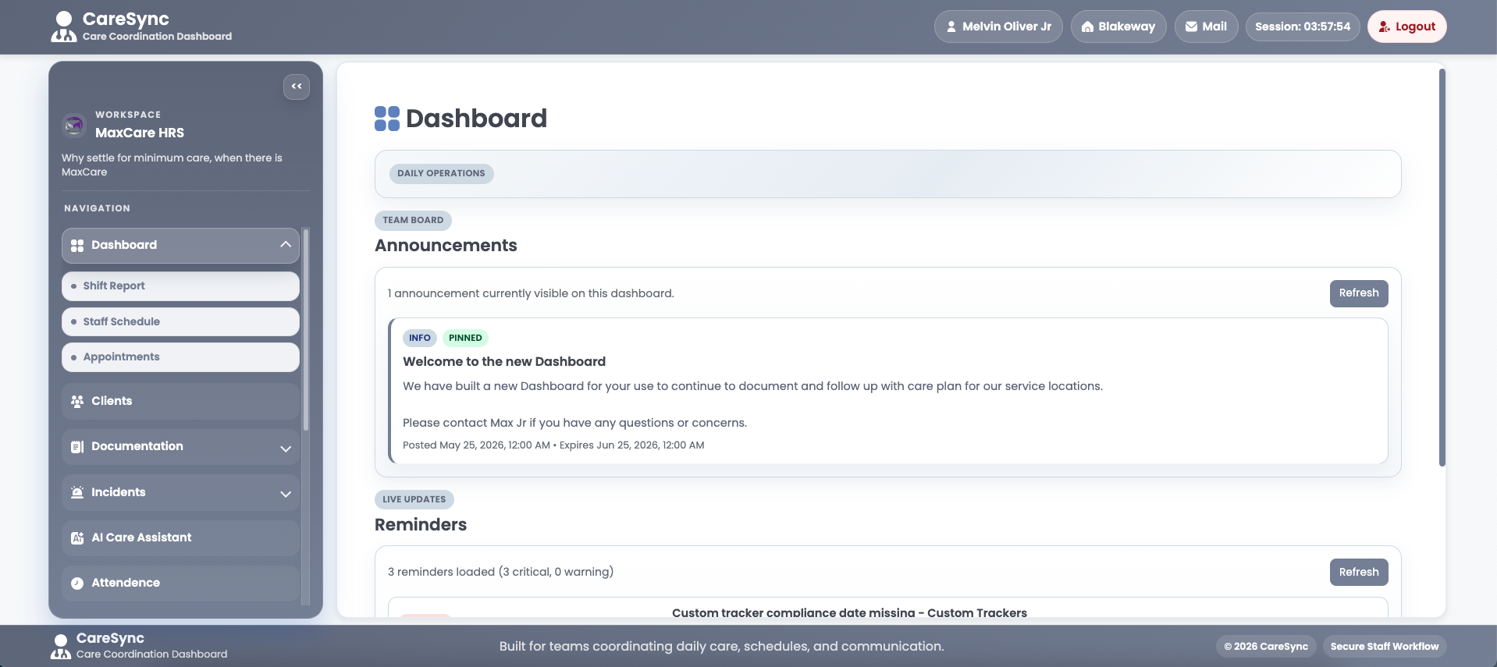Screen dimensions: 1497x667
Task: Click the Attendence clock icon
Action: click(x=77, y=584)
